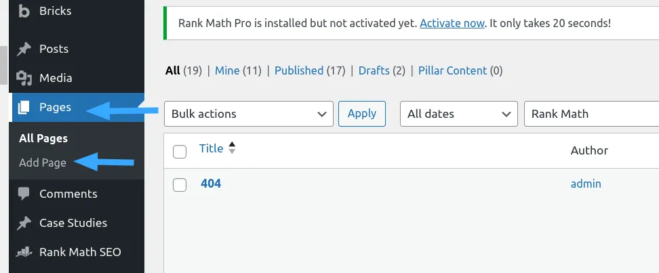Expand the Bulk actions dropdown
This screenshot has height=273, width=659.
tap(249, 114)
